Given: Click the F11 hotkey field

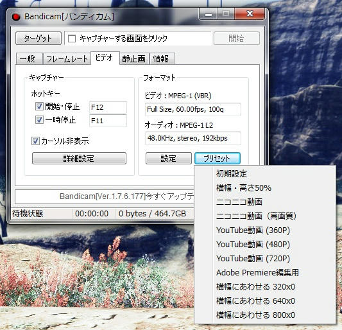Looking at the screenshot, I should coord(108,121).
